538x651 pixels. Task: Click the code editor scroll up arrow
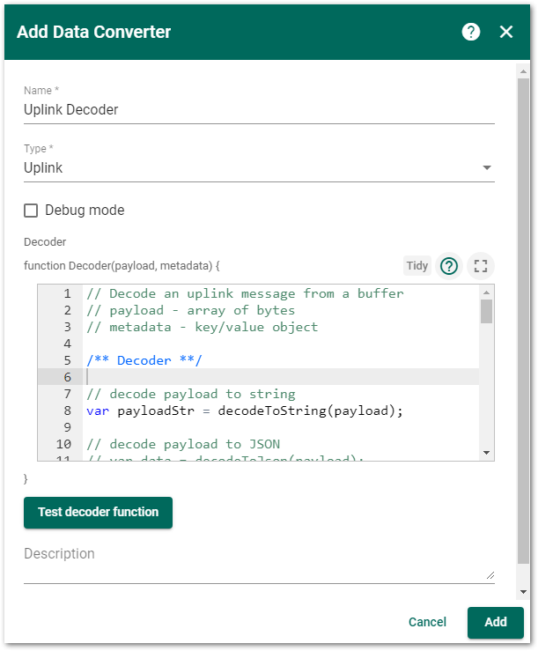486,292
